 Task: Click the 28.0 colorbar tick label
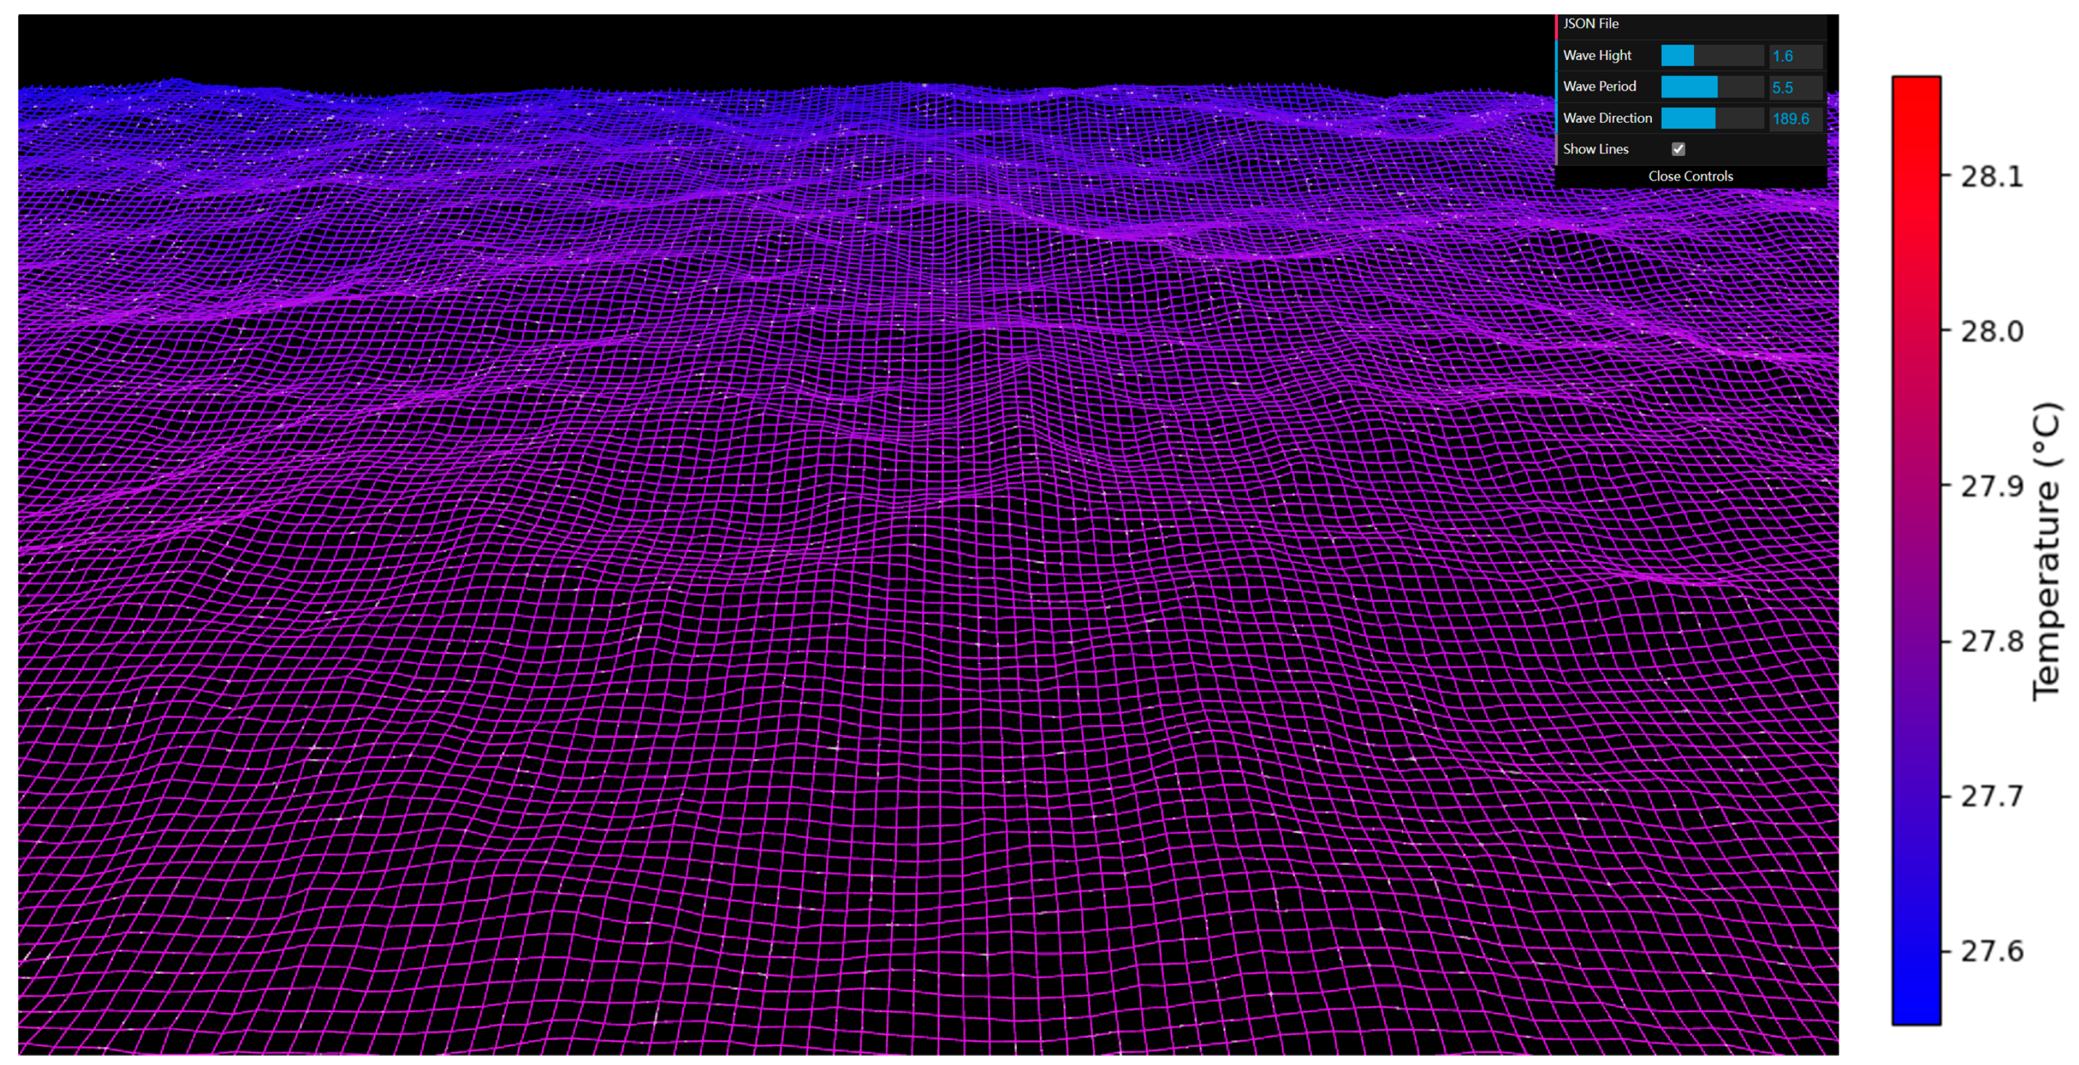point(1992,332)
